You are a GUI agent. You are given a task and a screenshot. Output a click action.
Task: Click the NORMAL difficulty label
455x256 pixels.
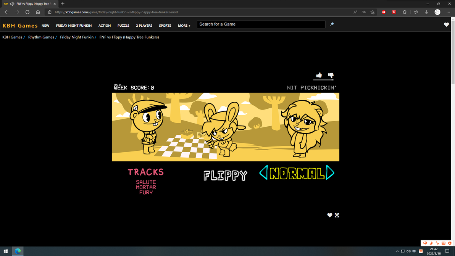point(297,173)
